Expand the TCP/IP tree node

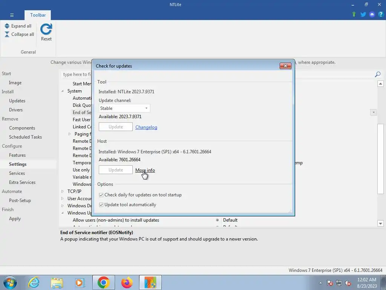63,191
